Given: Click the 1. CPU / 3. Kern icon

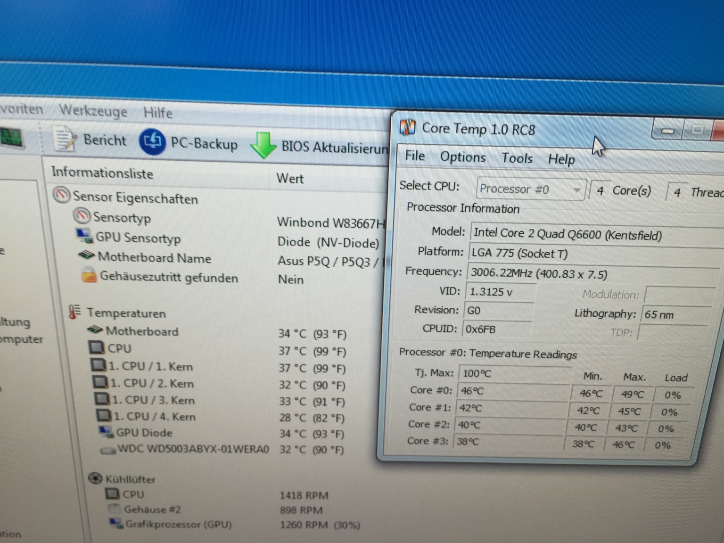Looking at the screenshot, I should click(x=102, y=399).
